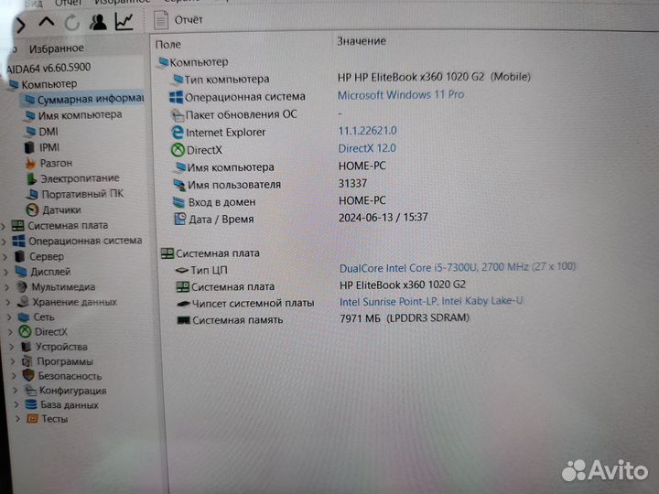Click the Отчёт report button

178,20
